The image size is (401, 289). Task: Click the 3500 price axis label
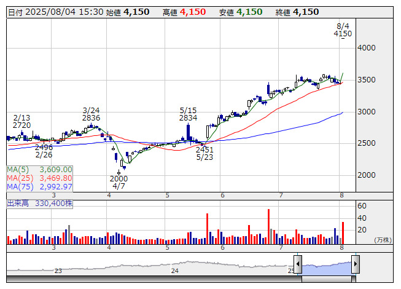click(367, 80)
